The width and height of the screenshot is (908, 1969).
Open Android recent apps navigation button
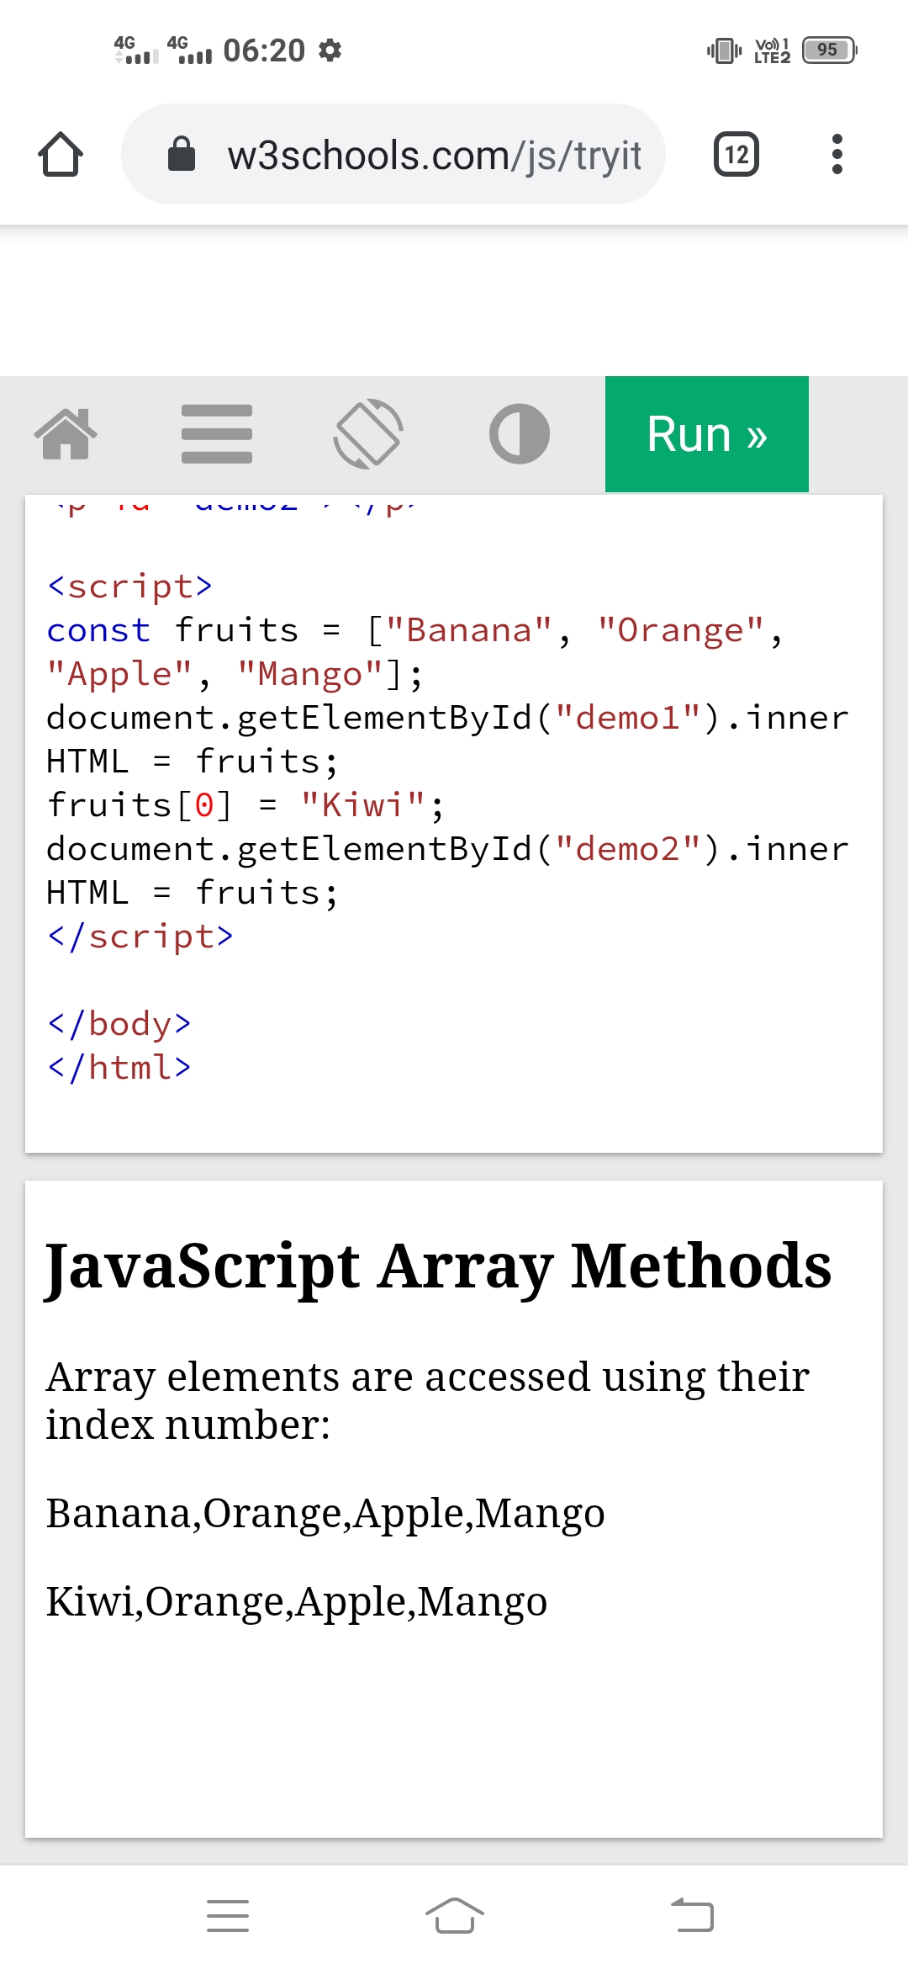228,1916
